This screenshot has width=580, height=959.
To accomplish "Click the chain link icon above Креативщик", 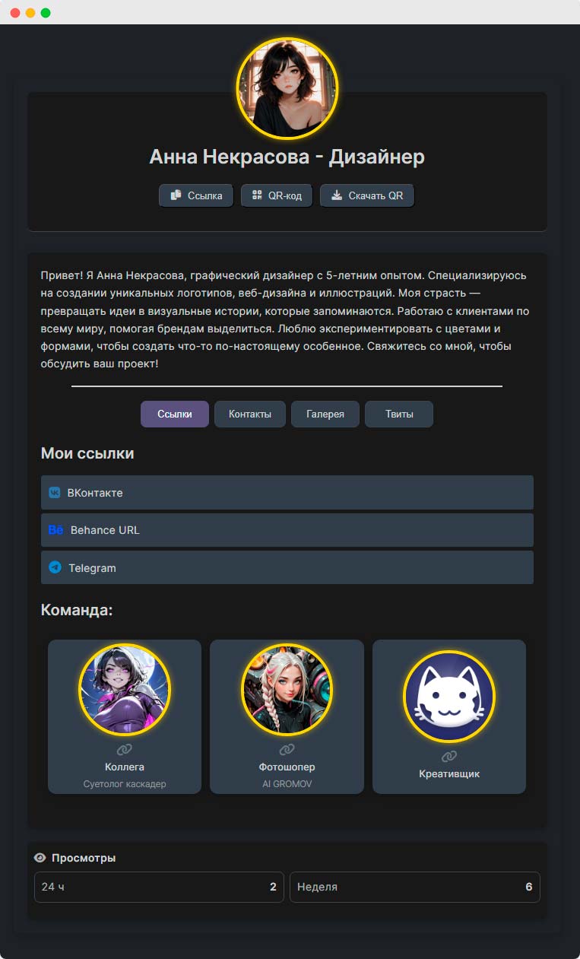I will click(449, 757).
